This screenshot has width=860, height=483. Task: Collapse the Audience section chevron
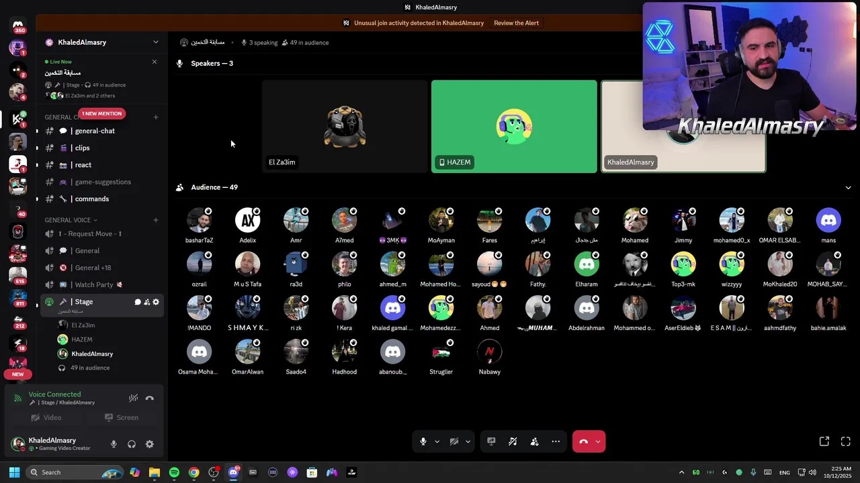click(848, 188)
